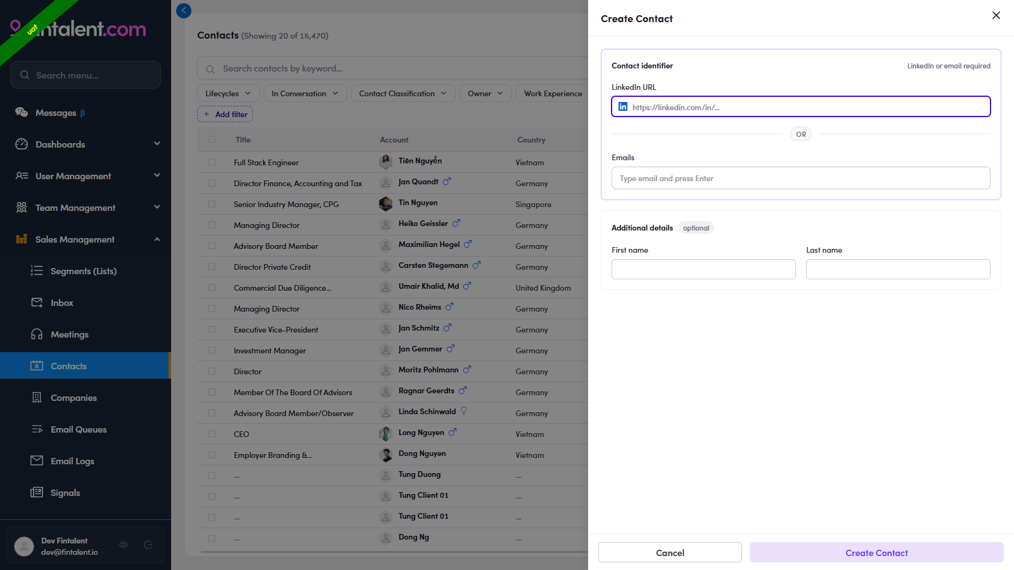Click the Signals newspaper icon
Image resolution: width=1014 pixels, height=570 pixels.
click(37, 492)
